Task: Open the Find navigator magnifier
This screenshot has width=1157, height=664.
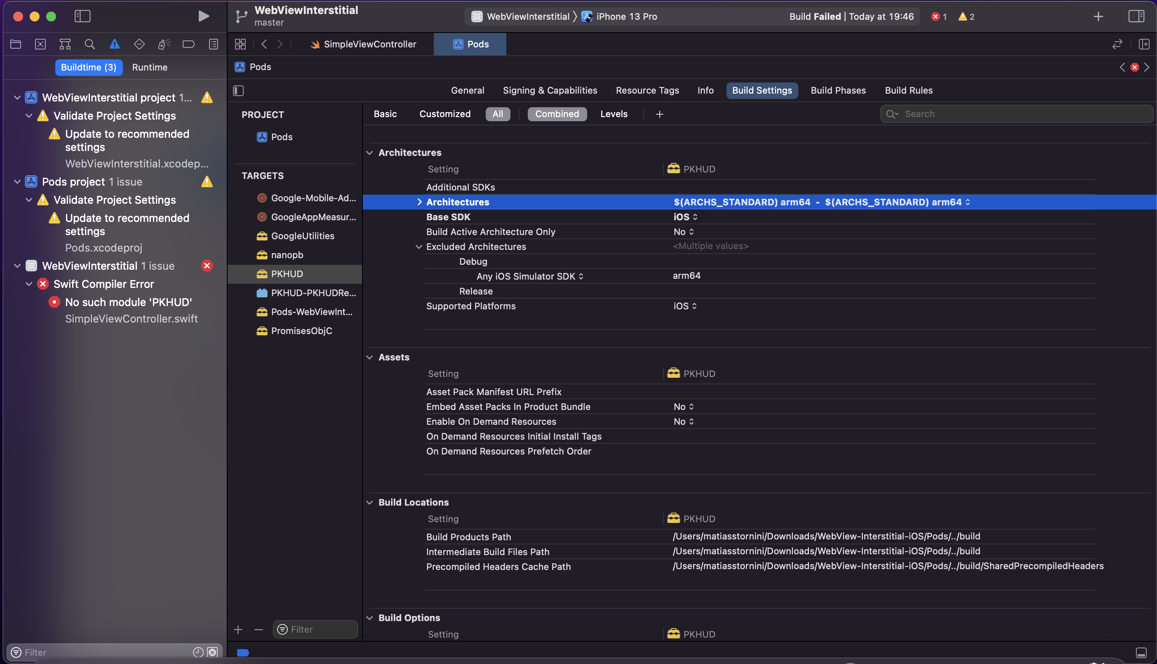Action: pos(90,44)
